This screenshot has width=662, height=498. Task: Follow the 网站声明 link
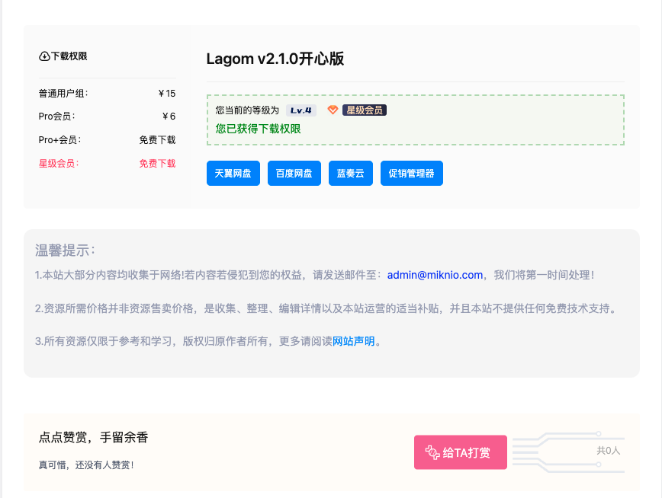click(354, 341)
